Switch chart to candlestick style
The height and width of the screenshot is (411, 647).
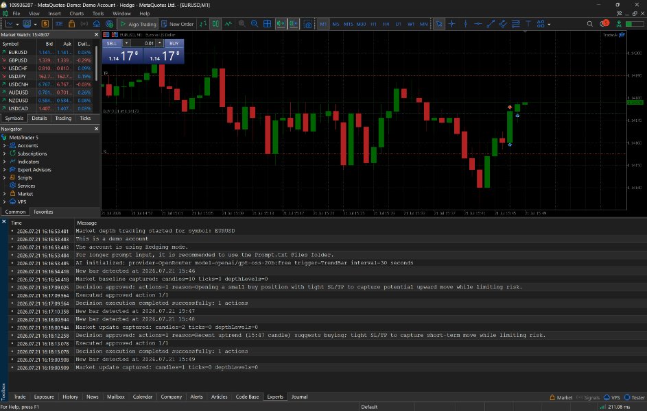[215, 24]
